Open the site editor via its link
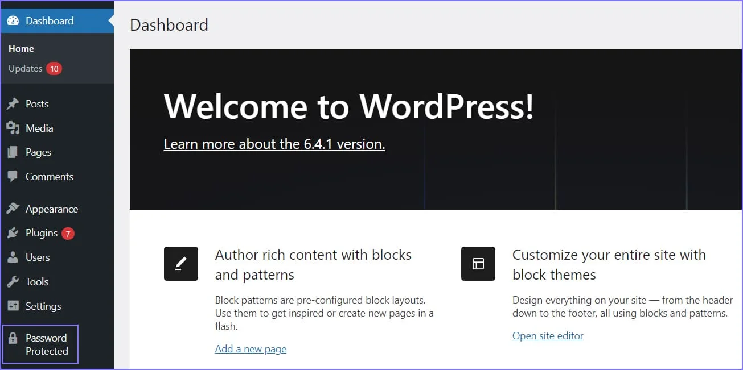Viewport: 743px width, 370px height. point(548,335)
